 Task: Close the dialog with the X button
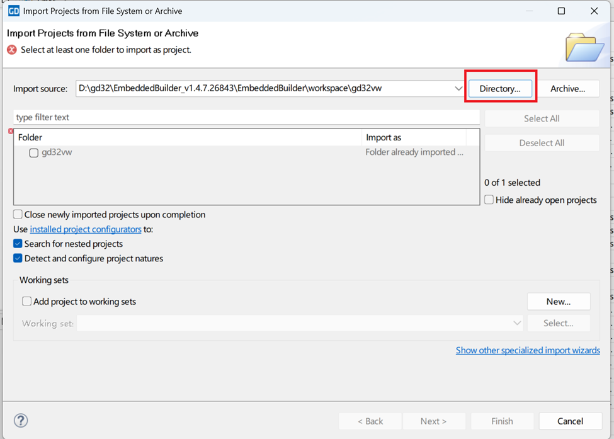point(594,11)
